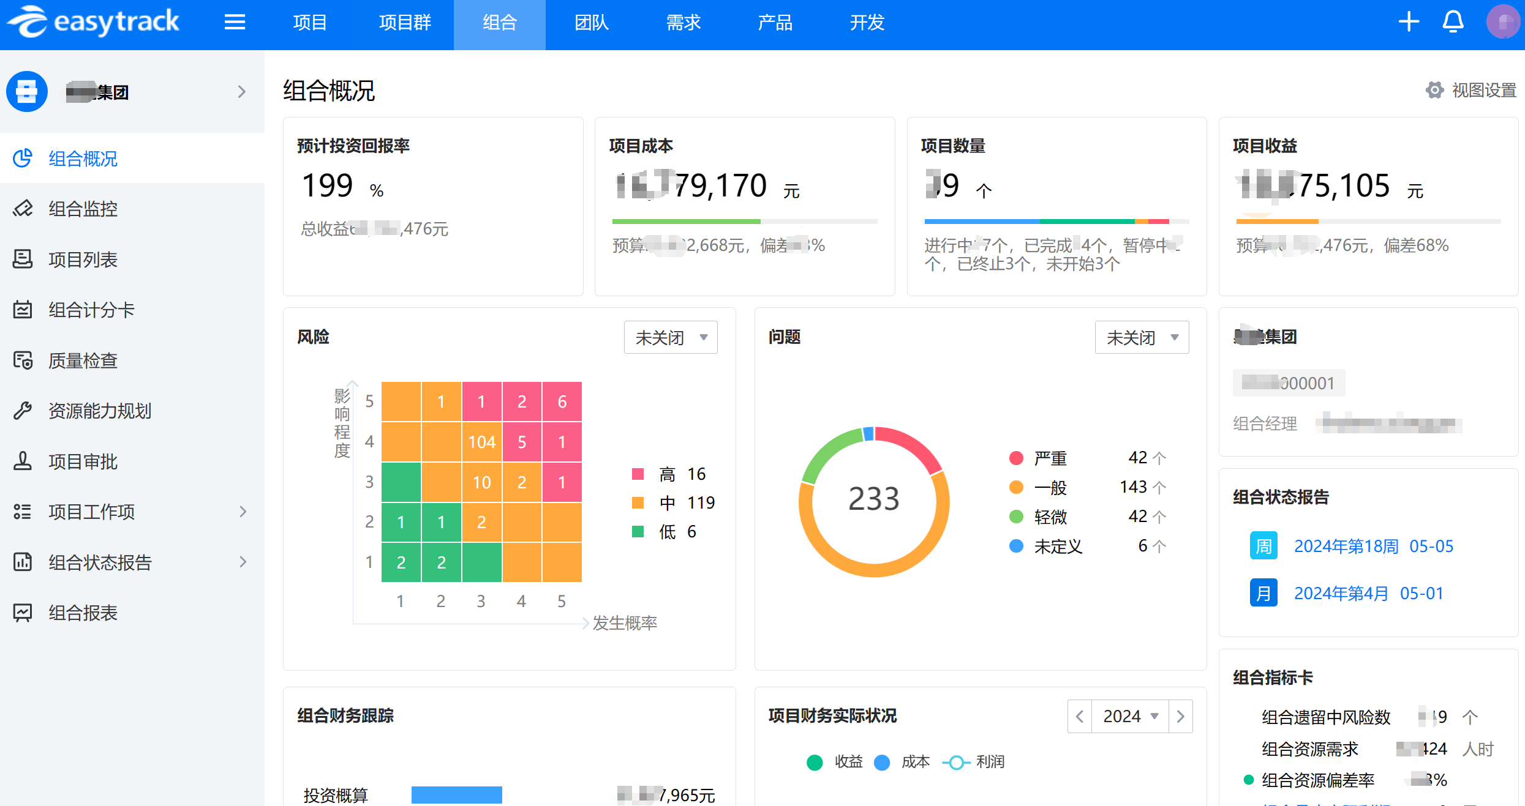This screenshot has width=1525, height=806.
Task: Click the 月 monthly report badge
Action: tap(1263, 593)
